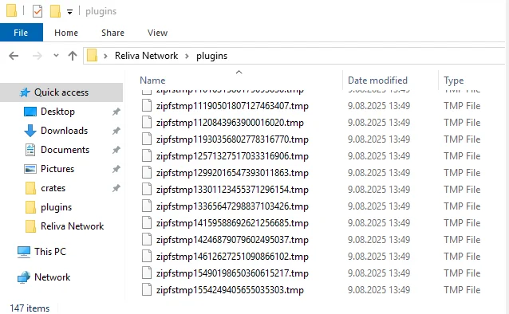Viewport: 509px width, 314px height.
Task: Click the New folder icon in quick toolbar
Action: coord(55,11)
